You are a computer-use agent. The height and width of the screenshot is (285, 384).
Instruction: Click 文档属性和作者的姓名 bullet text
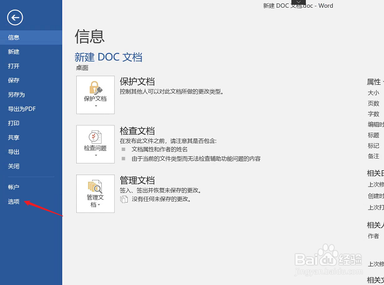(159, 149)
